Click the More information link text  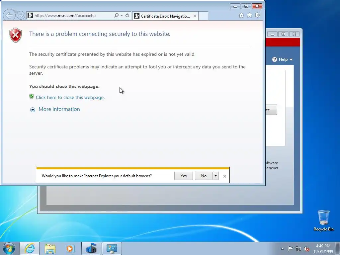pyautogui.click(x=59, y=109)
